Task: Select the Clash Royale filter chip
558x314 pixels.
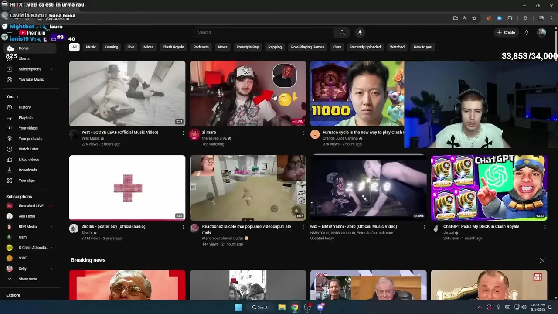Action: (x=173, y=47)
